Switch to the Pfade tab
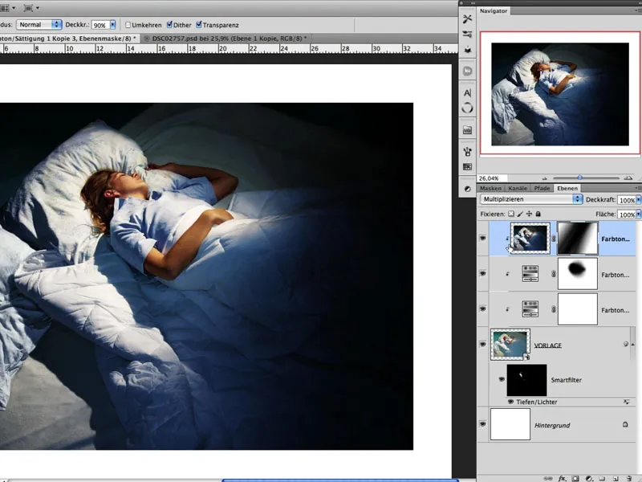Screen dimensions: 642x482 tap(542, 188)
